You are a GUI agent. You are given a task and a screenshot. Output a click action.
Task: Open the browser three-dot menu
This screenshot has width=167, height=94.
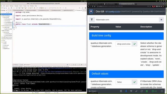click(x=165, y=6)
